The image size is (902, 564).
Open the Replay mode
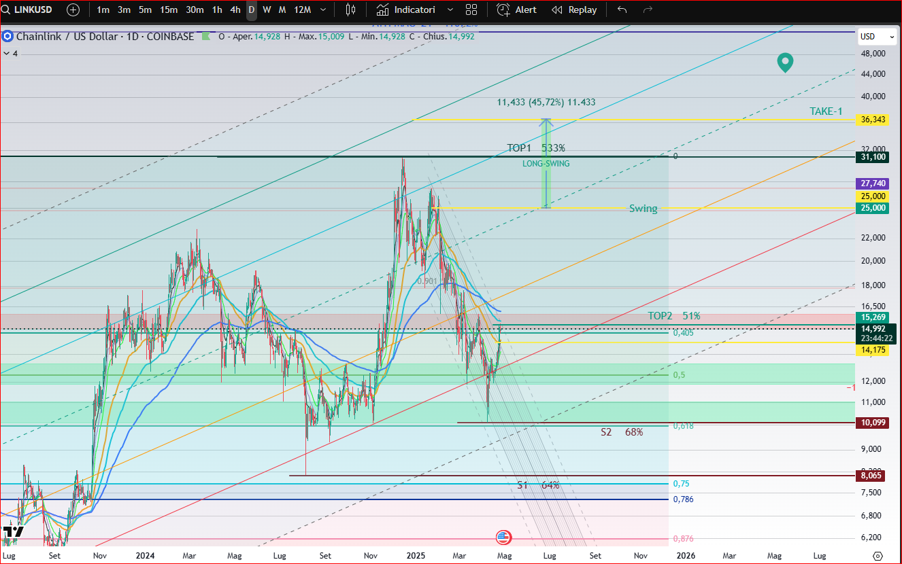[x=574, y=10]
